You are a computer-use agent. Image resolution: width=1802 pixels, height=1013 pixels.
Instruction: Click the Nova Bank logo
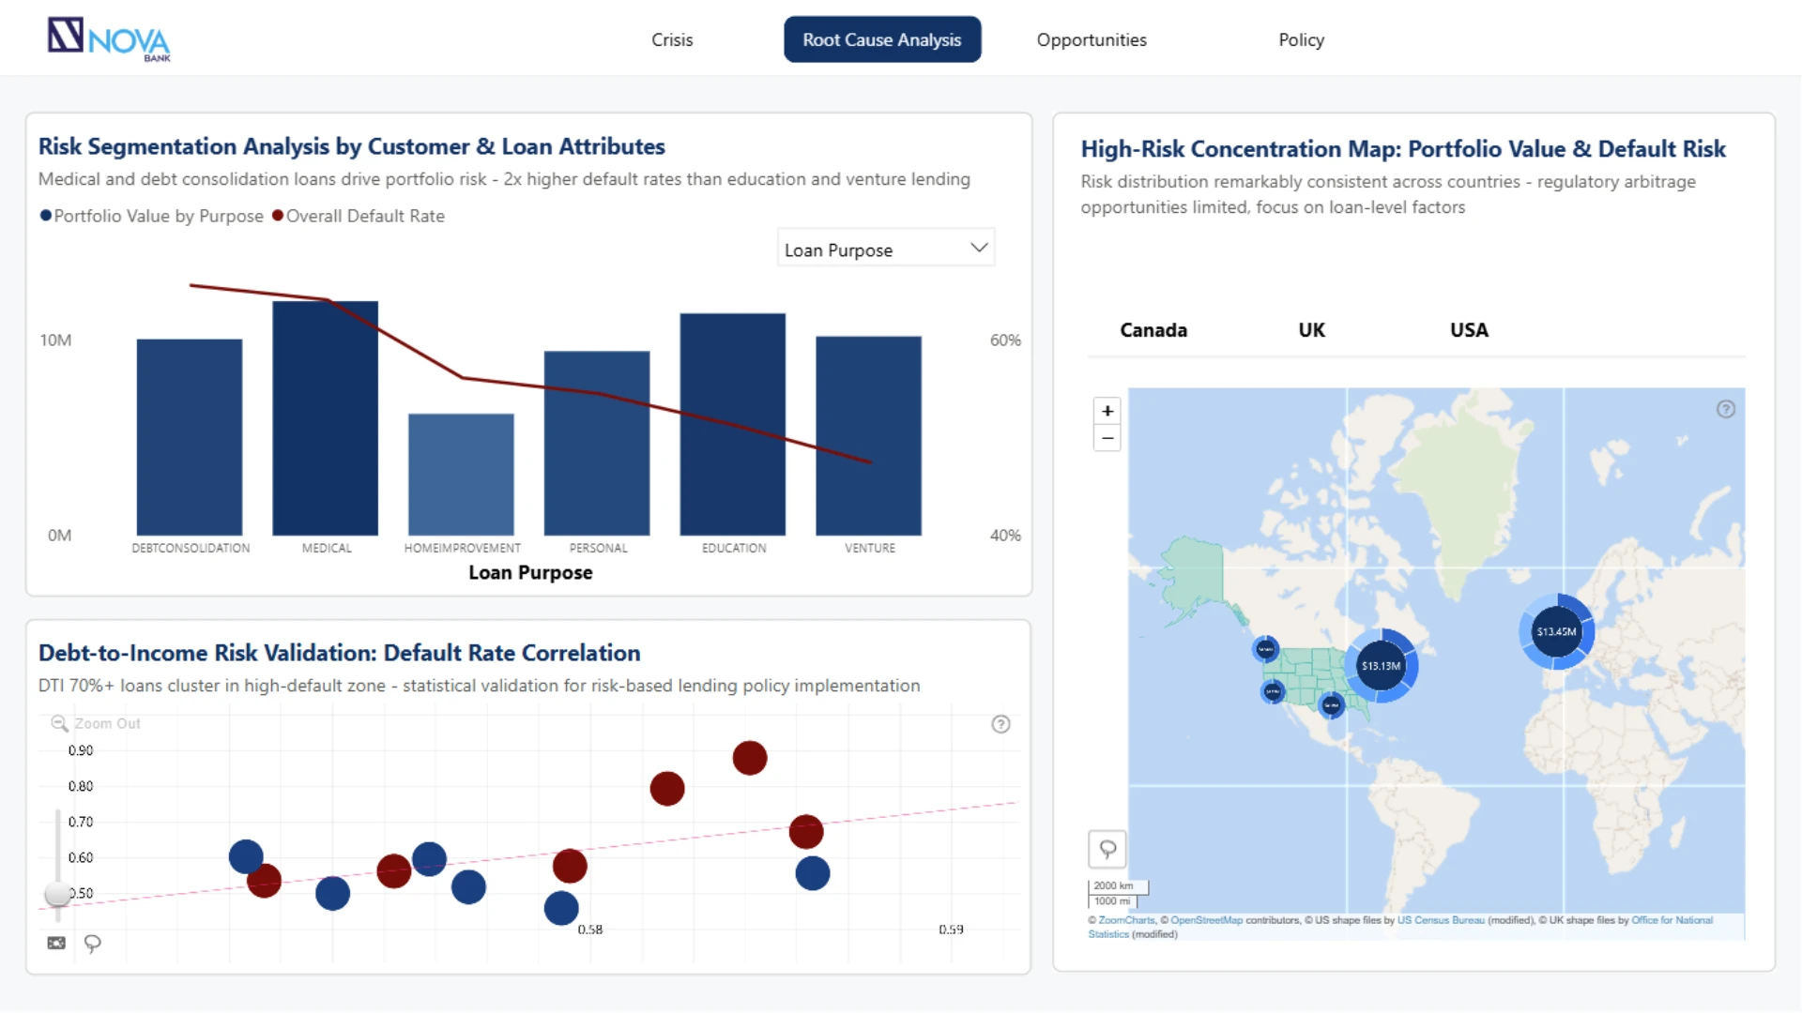click(109, 39)
